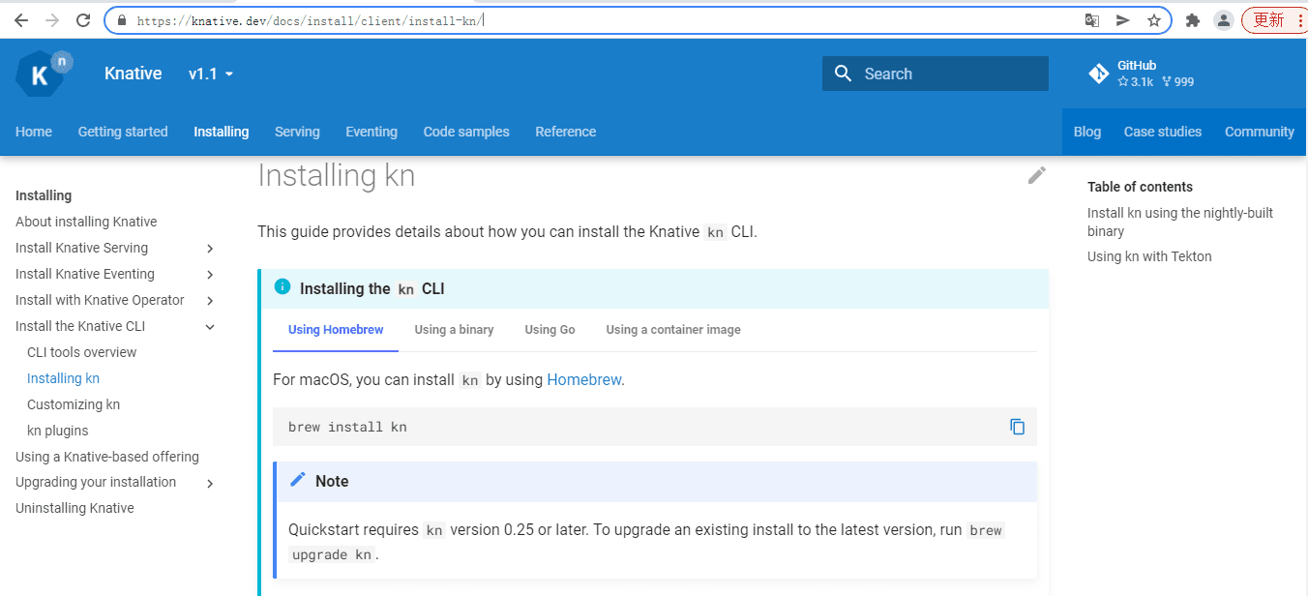The width and height of the screenshot is (1308, 596).
Task: Open the Blog link
Action: coord(1087,132)
